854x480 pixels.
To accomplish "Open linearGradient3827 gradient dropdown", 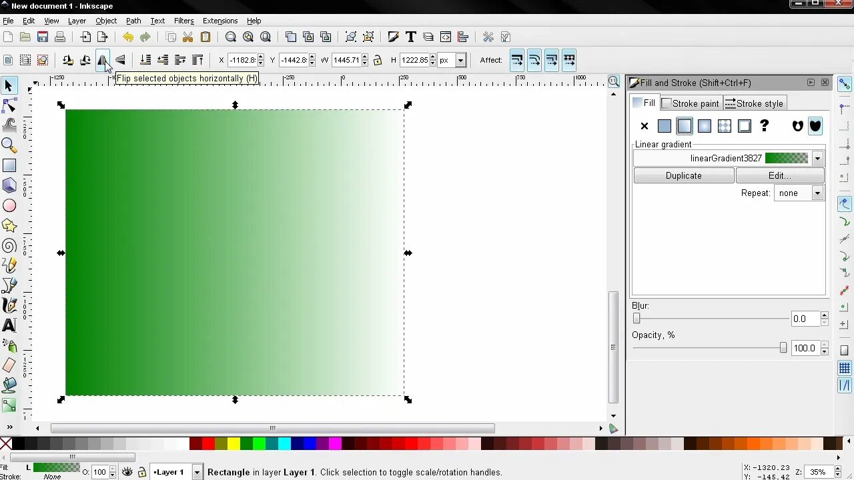I will point(817,159).
